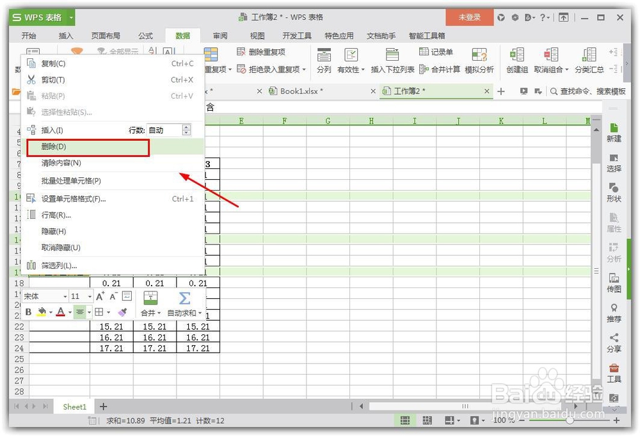Viewport: 640px width, 436px height.
Task: Toggle bold formatting in mini toolbar
Action: [x=29, y=312]
